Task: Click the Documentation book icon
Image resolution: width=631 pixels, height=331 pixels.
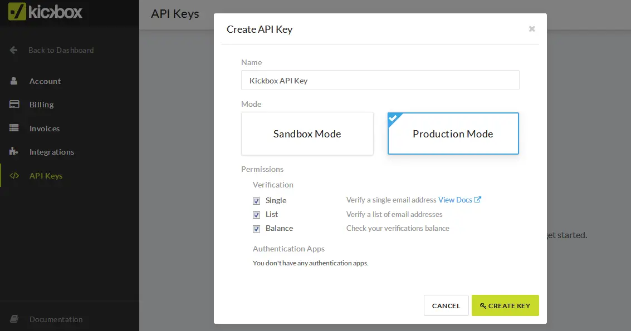Action: (14, 319)
